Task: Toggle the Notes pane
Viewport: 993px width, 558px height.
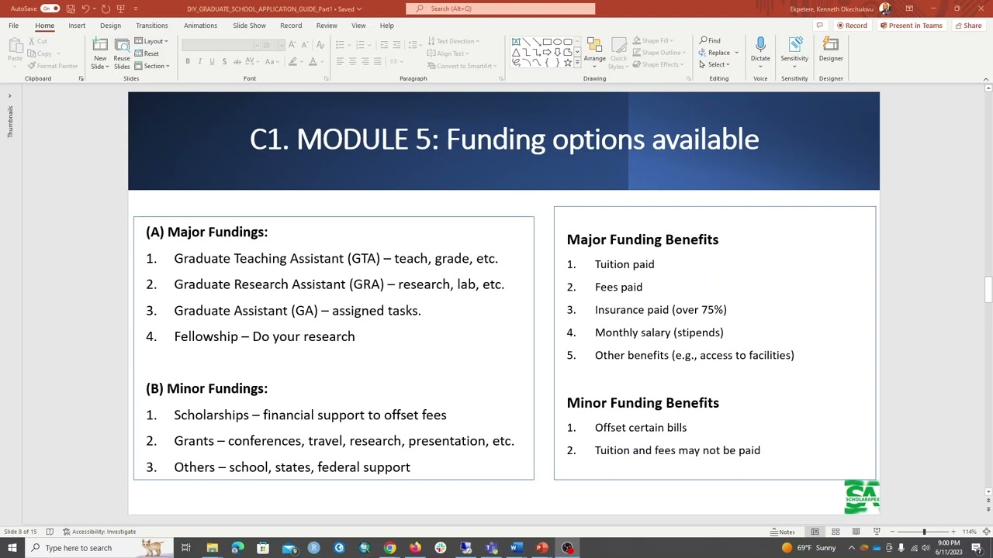Action: tap(783, 532)
